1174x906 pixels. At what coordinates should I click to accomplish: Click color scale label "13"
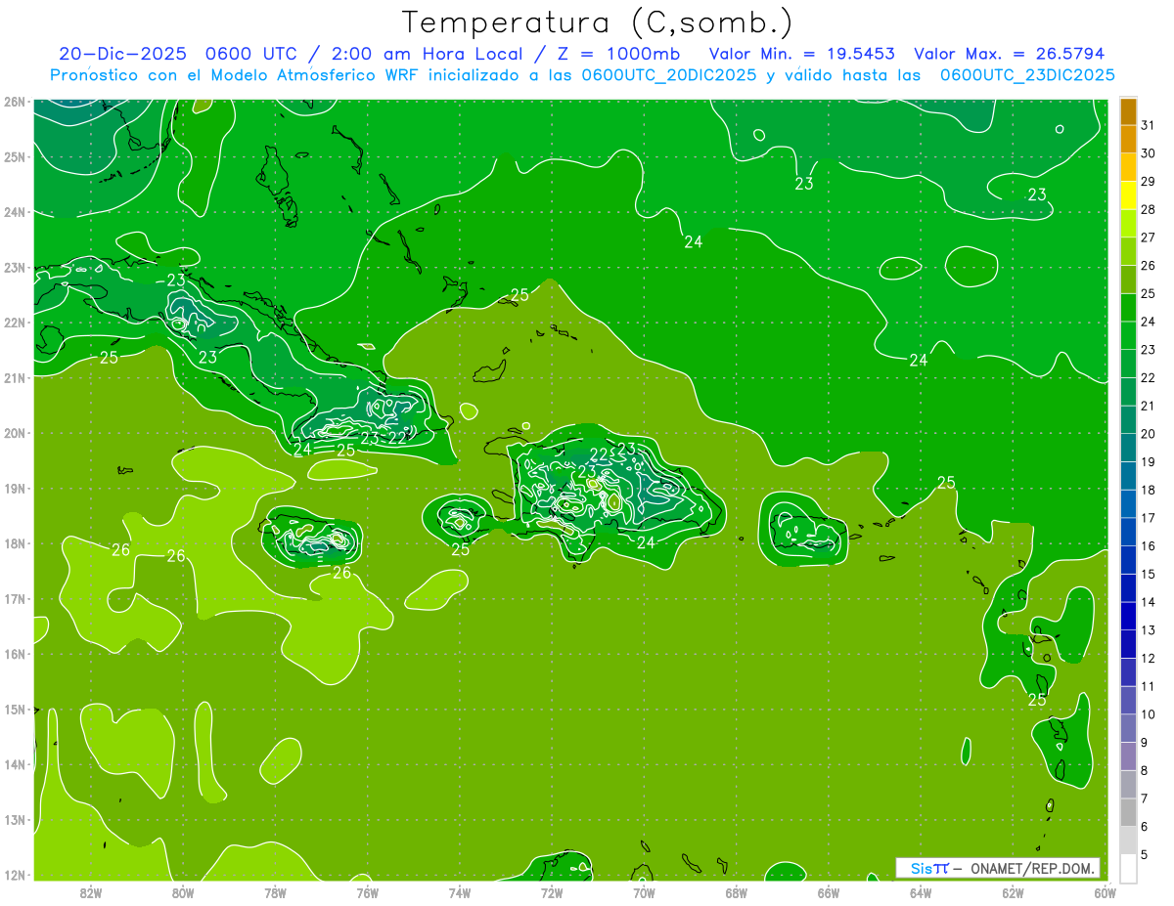[x=1148, y=630]
